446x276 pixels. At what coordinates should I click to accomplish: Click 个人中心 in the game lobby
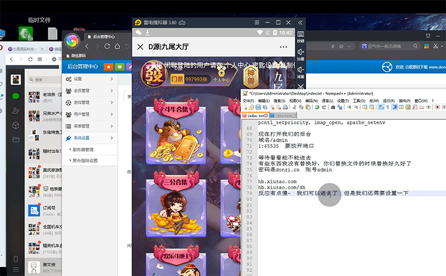221,76
